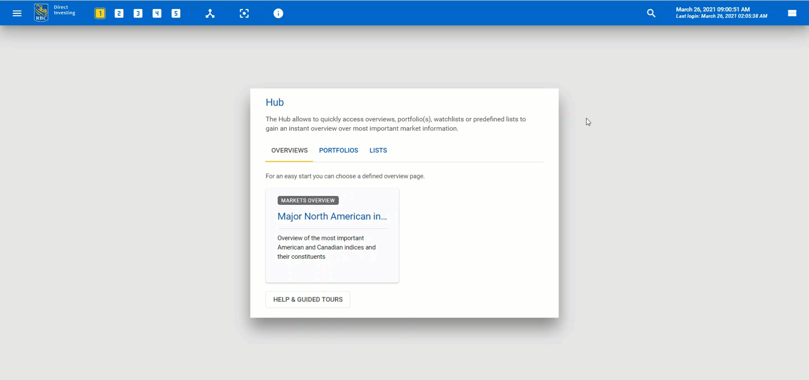Click the window layout icon at top right
This screenshot has width=809, height=380.
click(x=792, y=14)
